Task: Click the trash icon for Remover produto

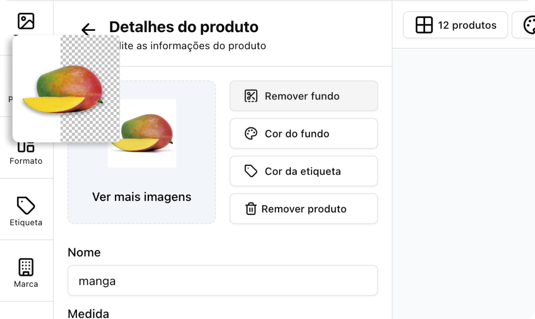Action: [250, 209]
